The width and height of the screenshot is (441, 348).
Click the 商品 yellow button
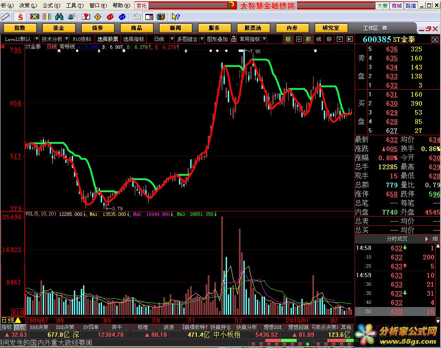pos(136,28)
